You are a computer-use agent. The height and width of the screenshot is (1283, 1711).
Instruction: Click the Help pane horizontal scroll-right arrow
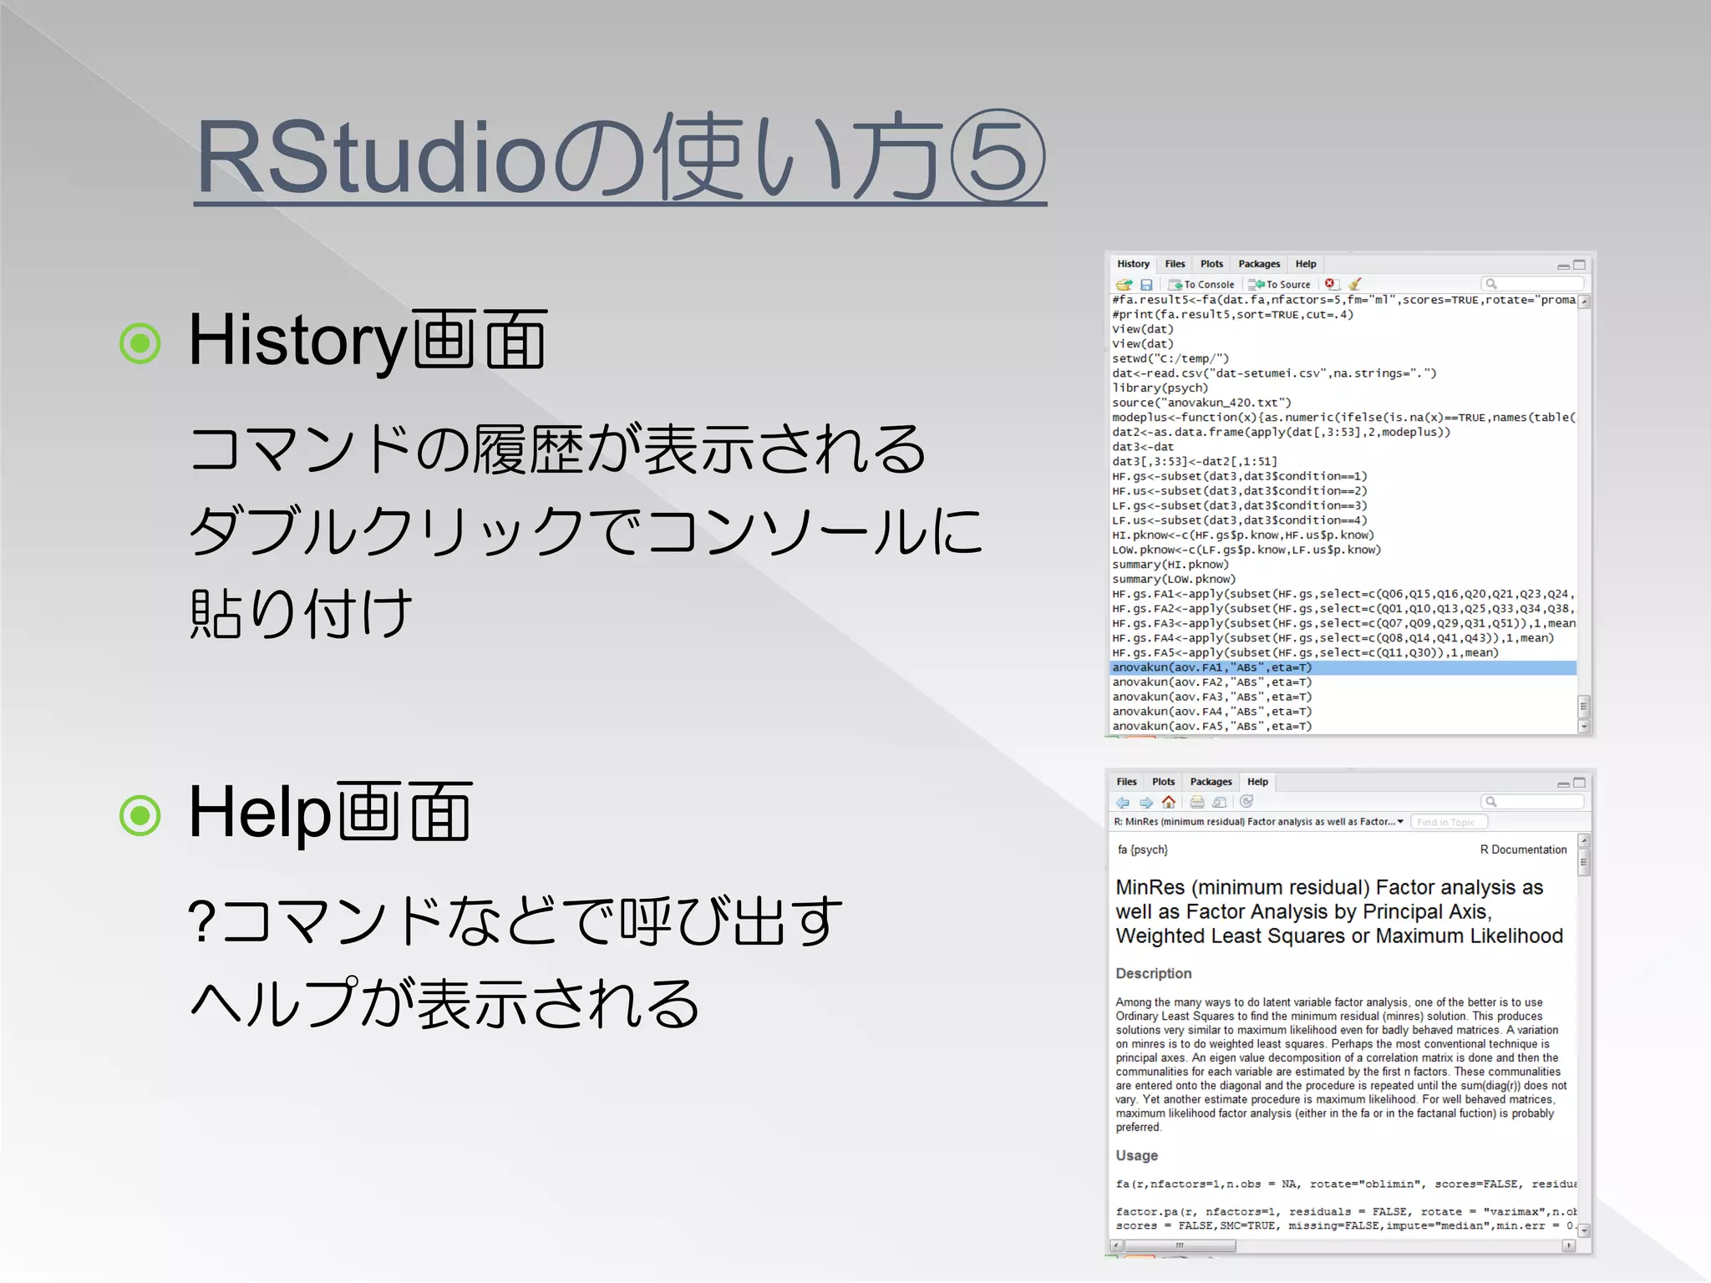pos(1568,1245)
